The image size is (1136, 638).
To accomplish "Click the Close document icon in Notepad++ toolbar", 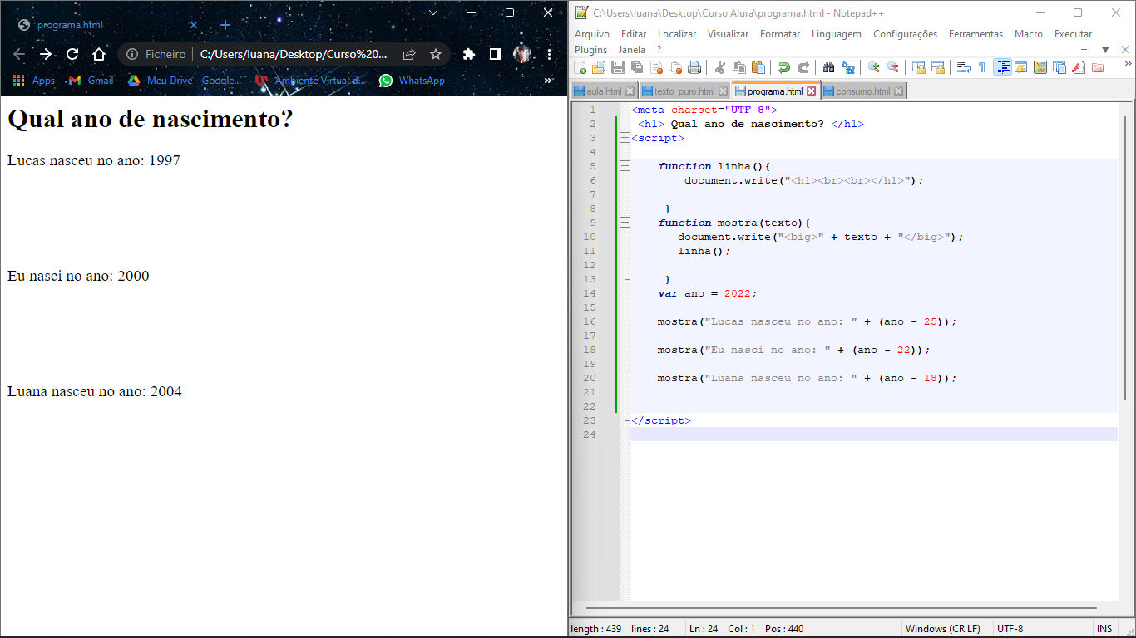I will coord(657,67).
